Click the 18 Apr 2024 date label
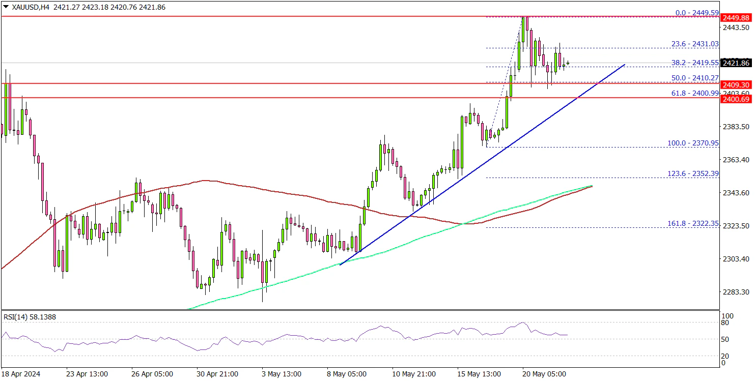This screenshot has height=381, width=756. pos(21,374)
